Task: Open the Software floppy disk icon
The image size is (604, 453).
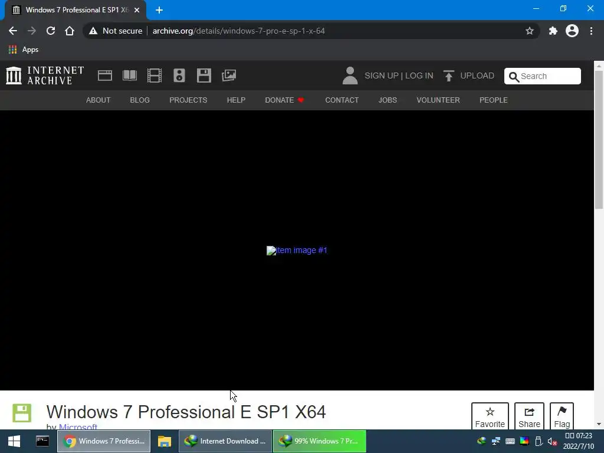Action: (x=203, y=75)
